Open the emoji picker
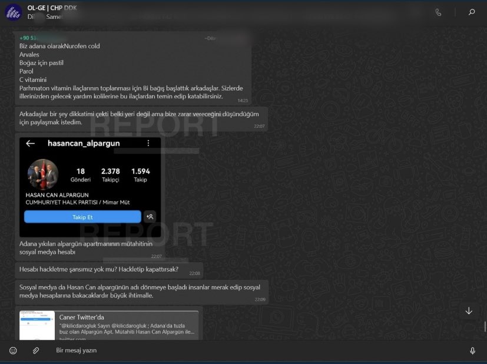 coord(13,350)
